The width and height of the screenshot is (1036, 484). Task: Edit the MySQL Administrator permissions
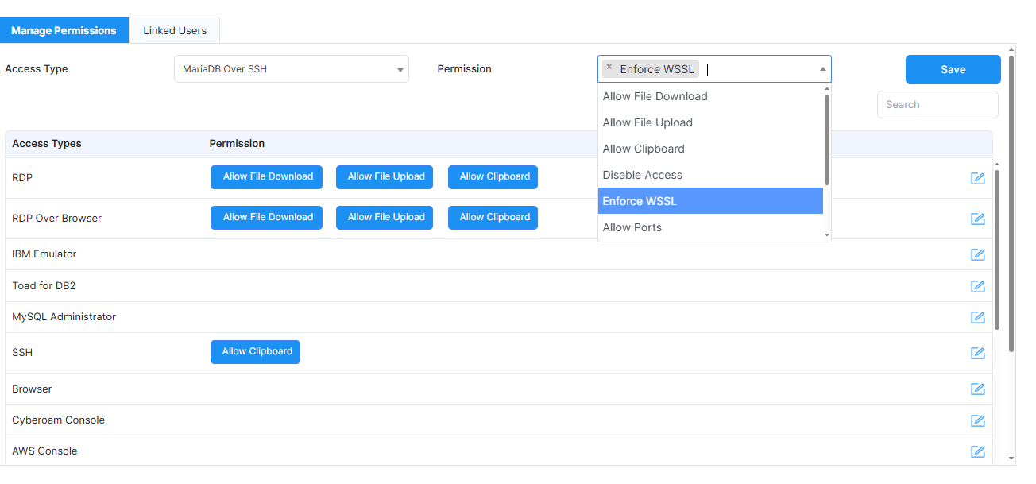pyautogui.click(x=978, y=317)
